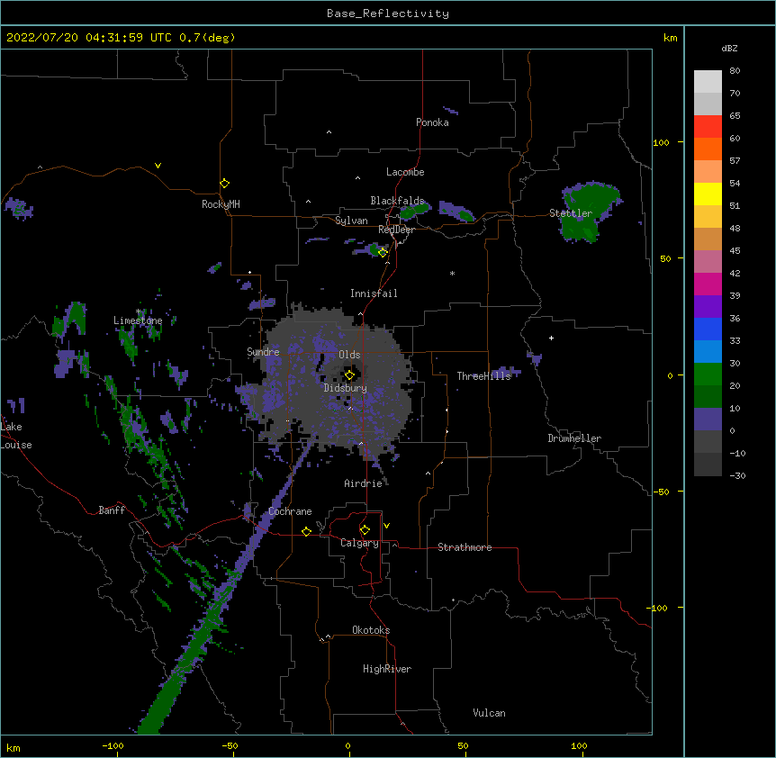The height and width of the screenshot is (758, 776).
Task: Click the Okotoks town label
Action: click(371, 630)
